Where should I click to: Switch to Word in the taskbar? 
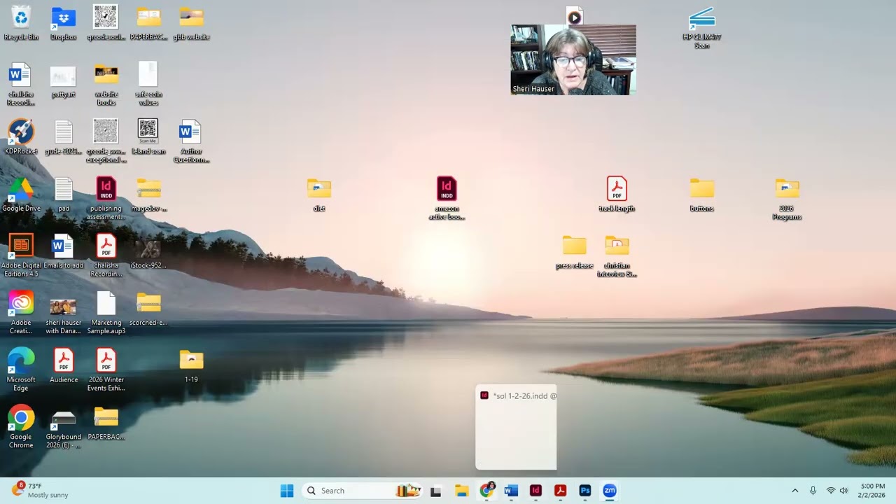coord(511,491)
